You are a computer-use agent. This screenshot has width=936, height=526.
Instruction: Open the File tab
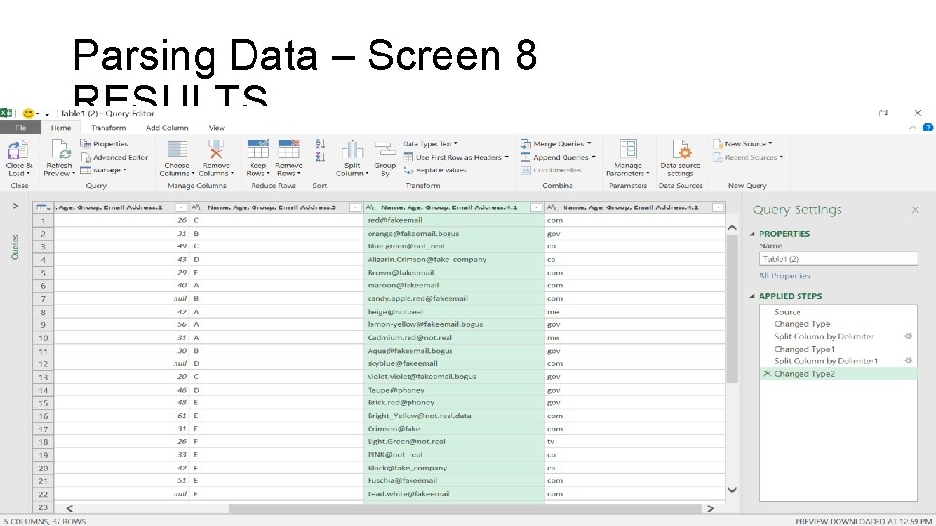(x=20, y=128)
